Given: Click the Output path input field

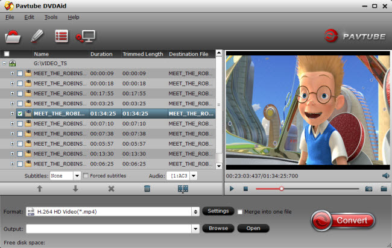Looking at the screenshot, I should (x=109, y=229).
